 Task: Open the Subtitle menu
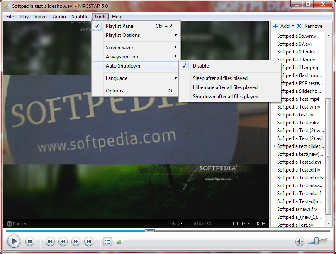(x=80, y=17)
